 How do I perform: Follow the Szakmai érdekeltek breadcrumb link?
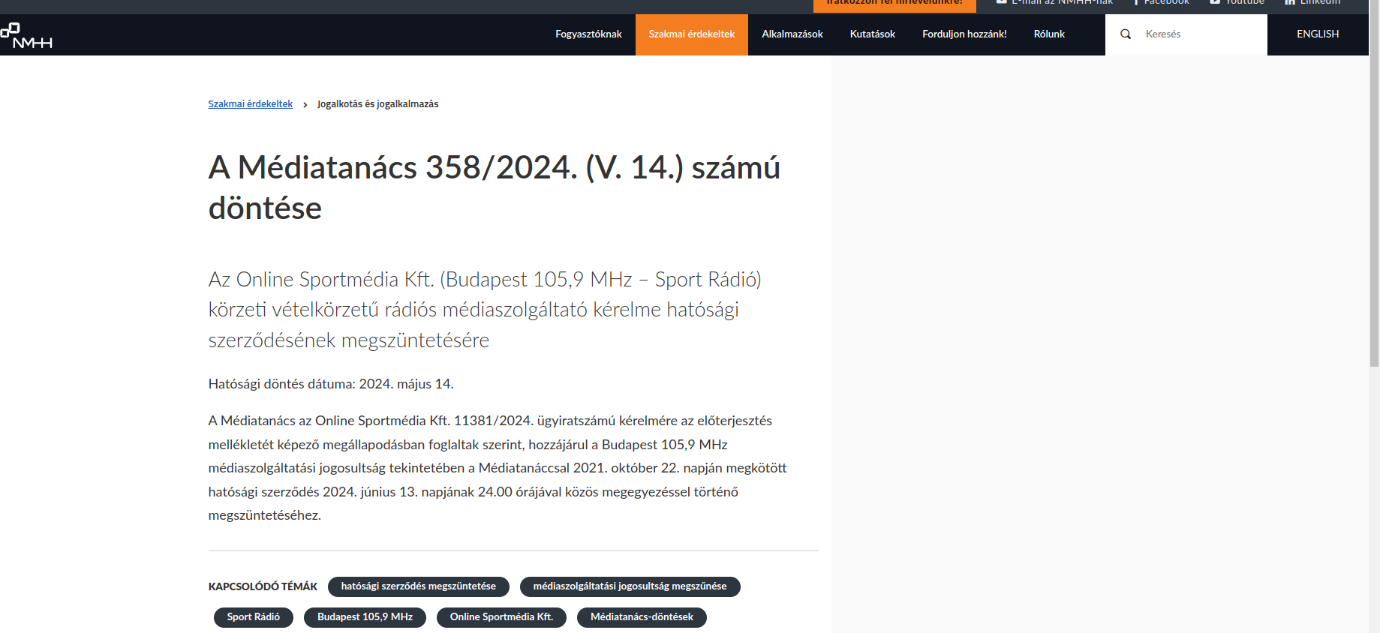[x=250, y=104]
